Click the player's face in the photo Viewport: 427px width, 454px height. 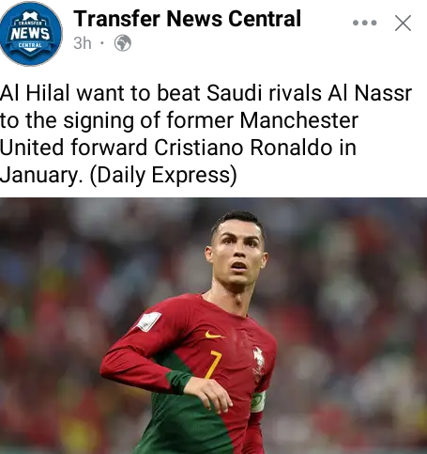point(237,254)
